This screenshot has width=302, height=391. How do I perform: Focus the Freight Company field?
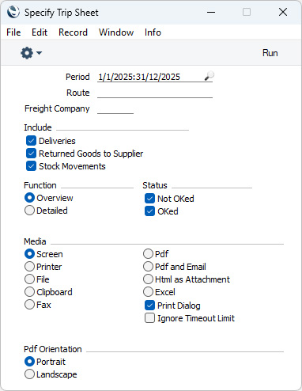pyautogui.click(x=115, y=108)
